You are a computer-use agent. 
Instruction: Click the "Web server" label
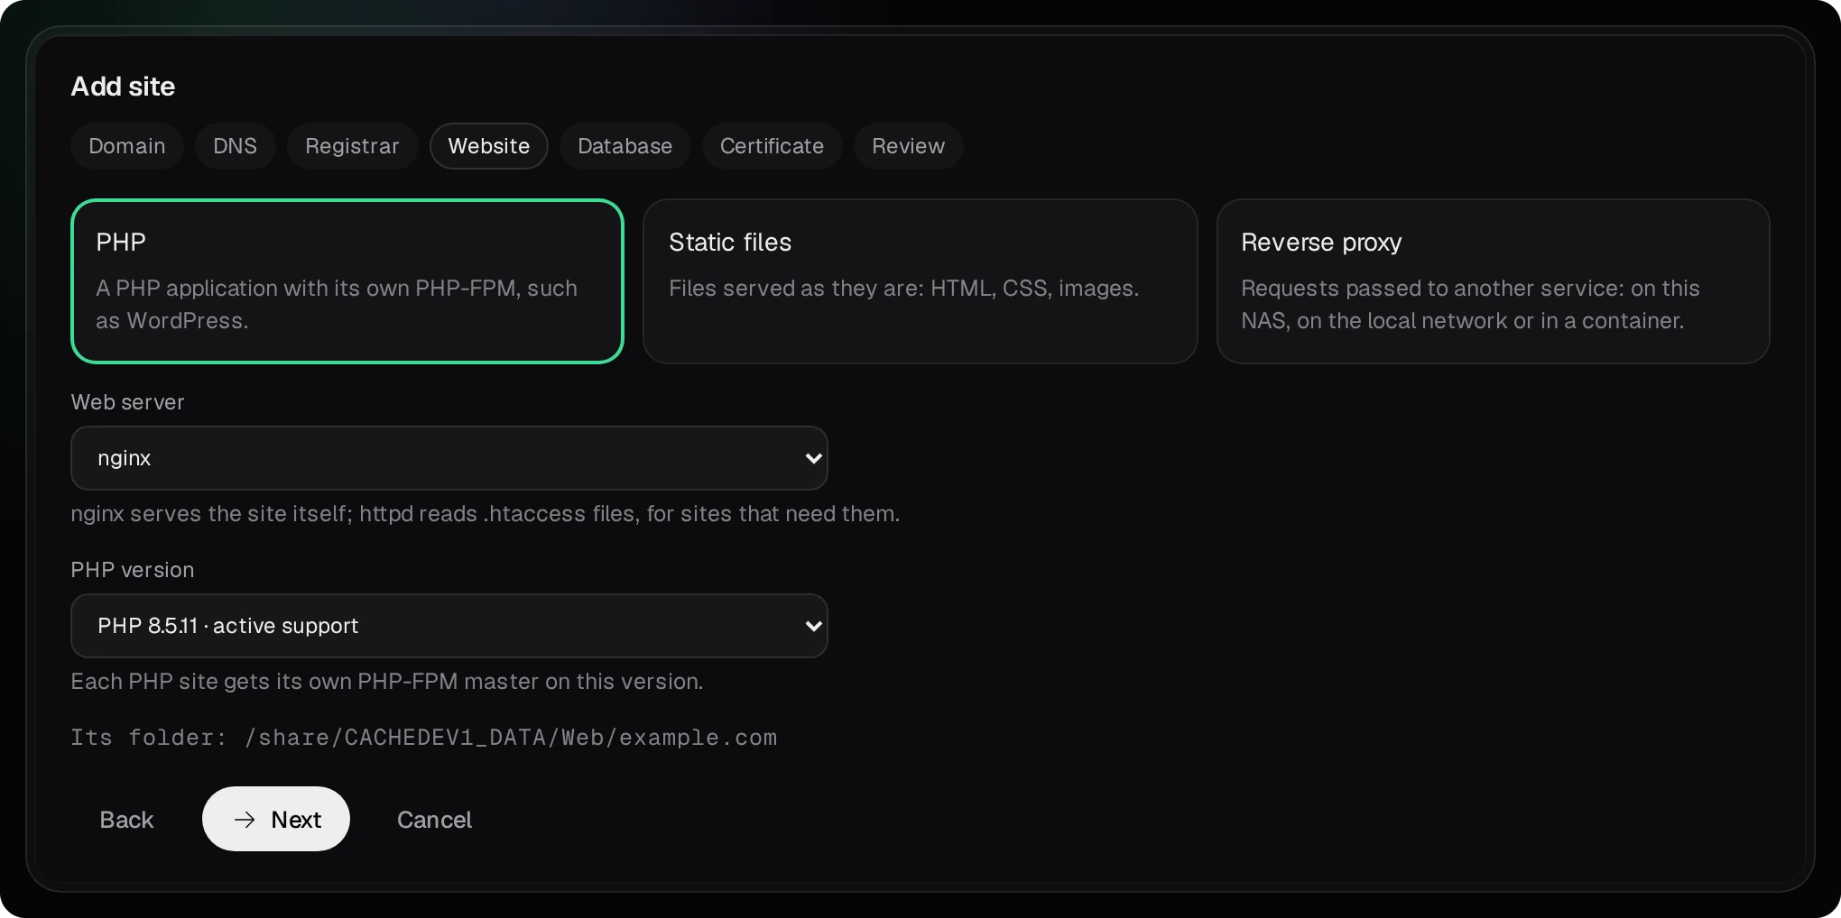127,402
